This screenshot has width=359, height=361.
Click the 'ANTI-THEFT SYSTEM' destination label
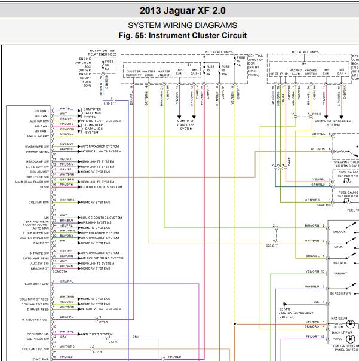[x=97, y=334]
